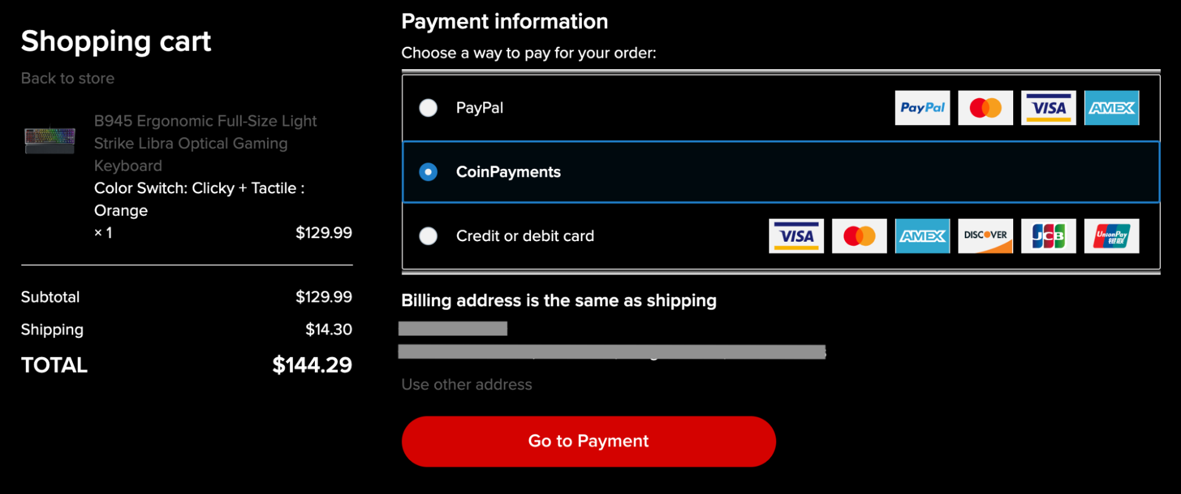This screenshot has height=494, width=1181.
Task: Click the Visa icon in the credit card row
Action: coord(796,236)
